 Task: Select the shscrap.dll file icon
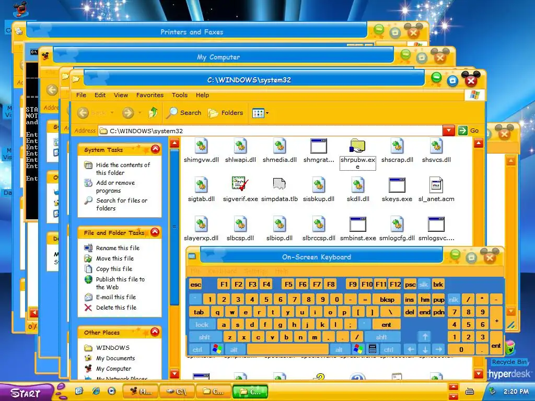(x=397, y=146)
